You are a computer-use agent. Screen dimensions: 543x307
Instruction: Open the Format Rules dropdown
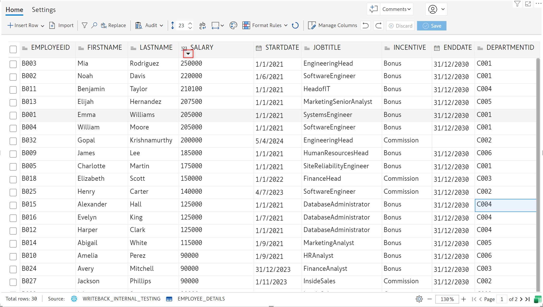[286, 26]
